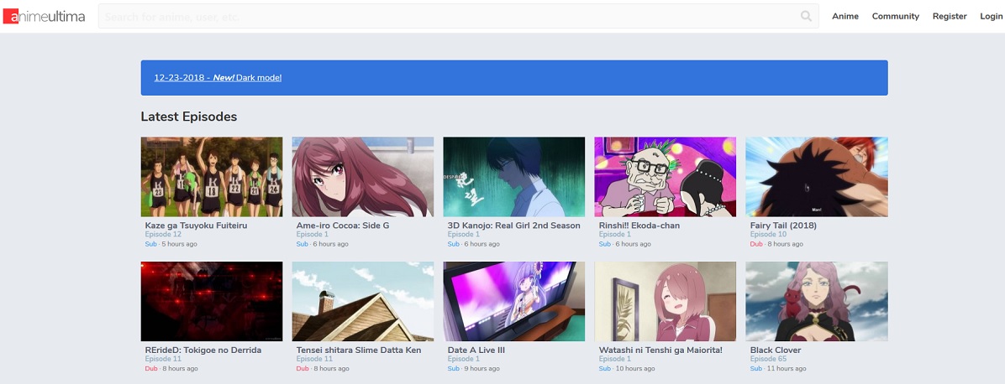This screenshot has height=384, width=1005.
Task: Click Episode 65 under Black Clover
Action: pos(769,359)
